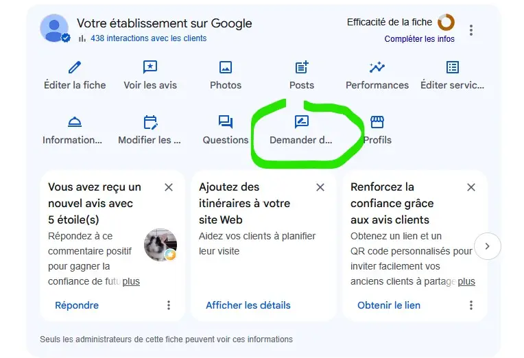
Task: Dismiss the Renforcez la confiance card
Action: pos(471,187)
